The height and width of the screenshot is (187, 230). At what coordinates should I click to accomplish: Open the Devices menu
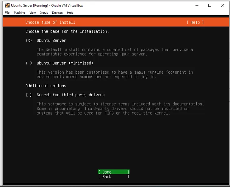click(57, 13)
